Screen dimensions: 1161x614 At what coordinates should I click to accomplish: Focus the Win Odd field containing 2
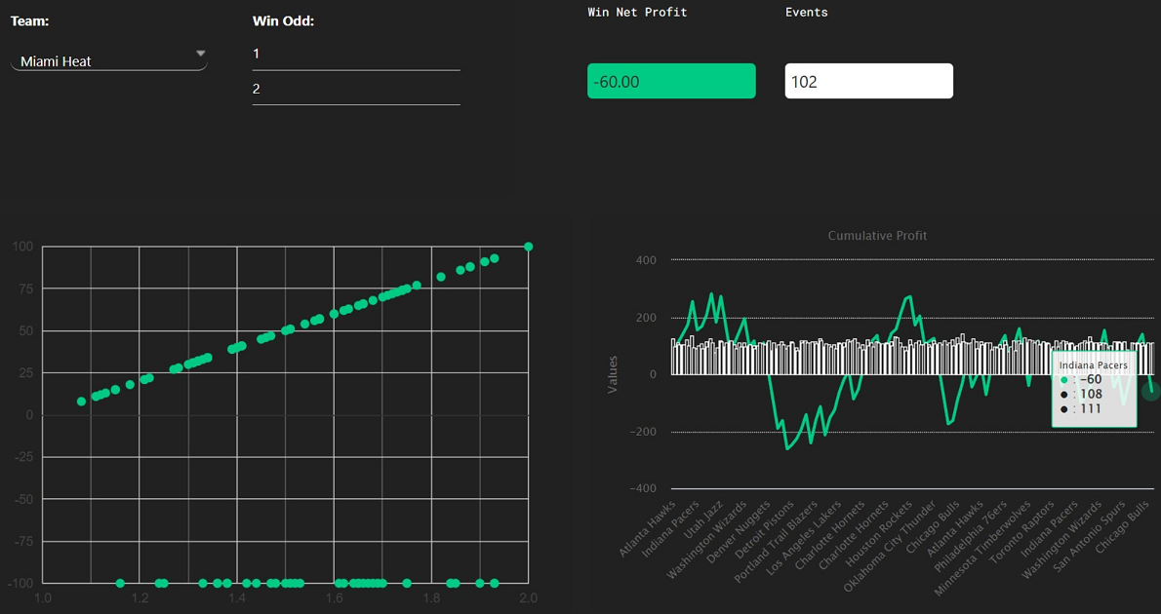point(356,89)
